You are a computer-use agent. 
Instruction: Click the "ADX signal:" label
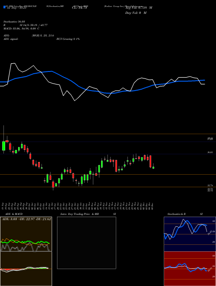point(11,39)
